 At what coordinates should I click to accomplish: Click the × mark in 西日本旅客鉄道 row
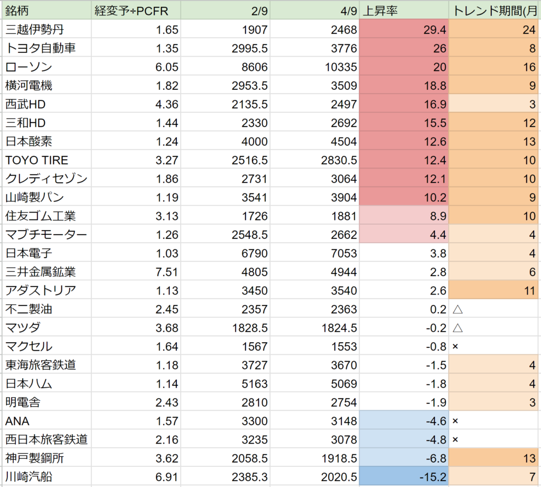(455, 440)
